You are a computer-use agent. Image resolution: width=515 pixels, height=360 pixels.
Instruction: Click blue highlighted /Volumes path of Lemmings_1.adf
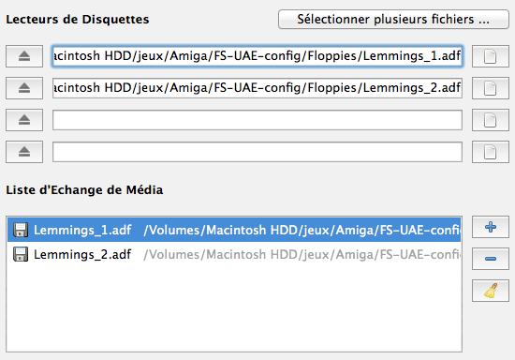pos(302,230)
